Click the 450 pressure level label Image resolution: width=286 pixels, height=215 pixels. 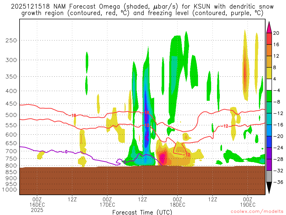[11, 104]
